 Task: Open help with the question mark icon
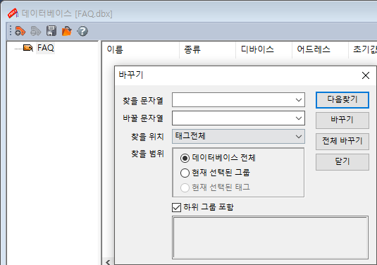click(82, 31)
